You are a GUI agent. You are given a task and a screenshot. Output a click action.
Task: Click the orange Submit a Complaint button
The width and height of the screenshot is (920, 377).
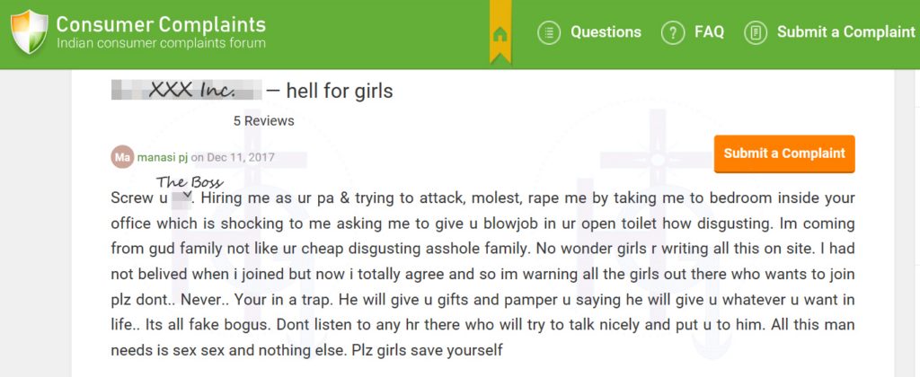tap(784, 153)
